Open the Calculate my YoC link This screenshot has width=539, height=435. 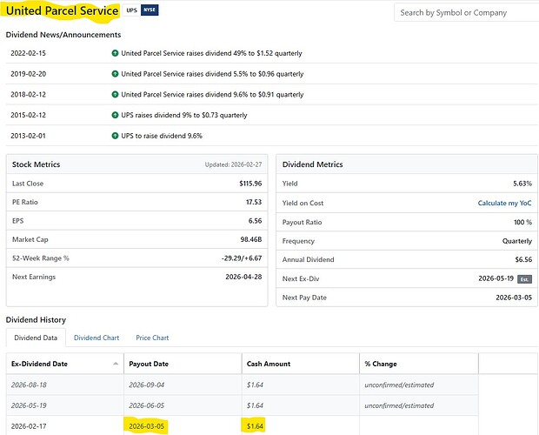point(504,203)
